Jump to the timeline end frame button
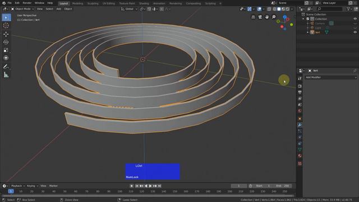The width and height of the screenshot is (359, 202). pos(159,186)
